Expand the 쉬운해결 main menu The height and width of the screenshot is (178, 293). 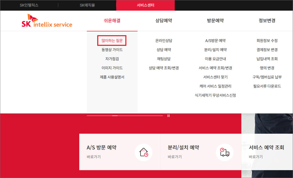pos(112,21)
